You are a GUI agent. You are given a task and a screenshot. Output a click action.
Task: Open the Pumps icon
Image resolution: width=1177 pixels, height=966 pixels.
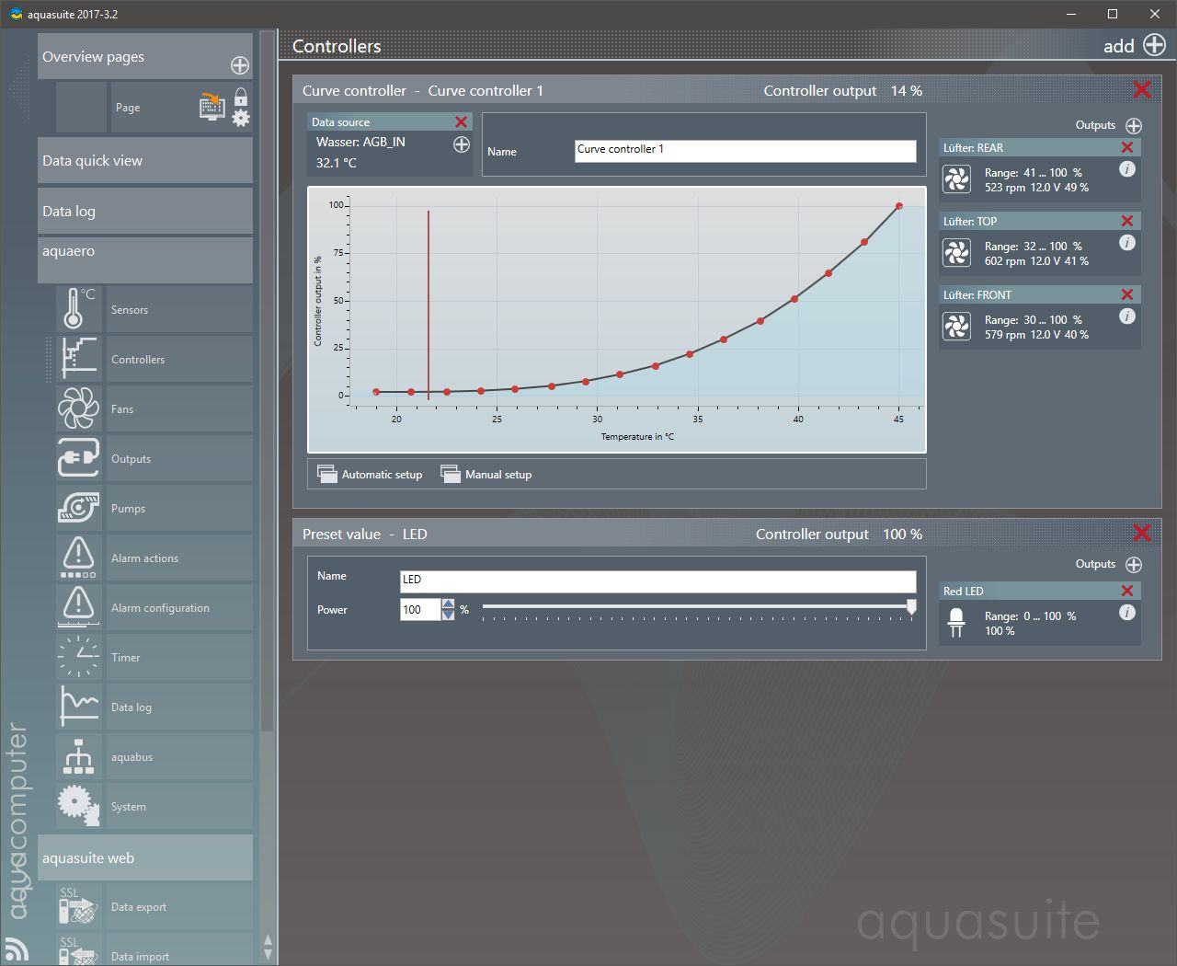[79, 507]
